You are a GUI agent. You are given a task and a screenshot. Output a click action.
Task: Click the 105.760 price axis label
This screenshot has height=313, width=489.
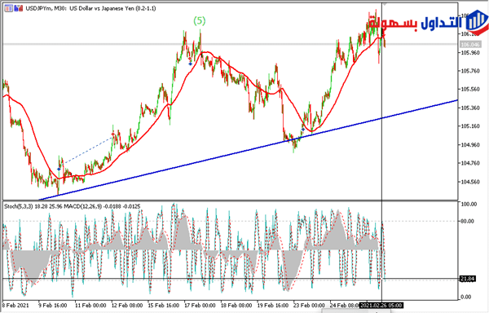point(470,71)
